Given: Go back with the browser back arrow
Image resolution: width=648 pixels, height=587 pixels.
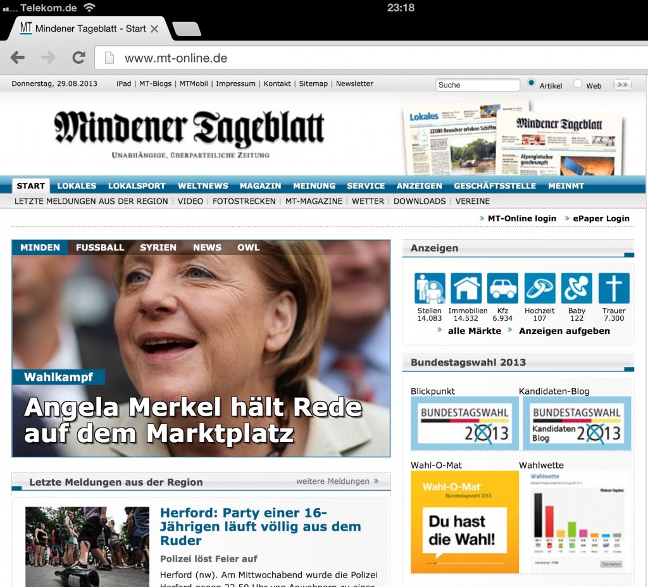Looking at the screenshot, I should click(17, 58).
